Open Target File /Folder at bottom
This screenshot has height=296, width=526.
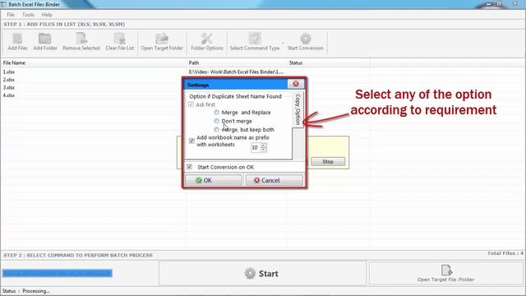coord(445,274)
